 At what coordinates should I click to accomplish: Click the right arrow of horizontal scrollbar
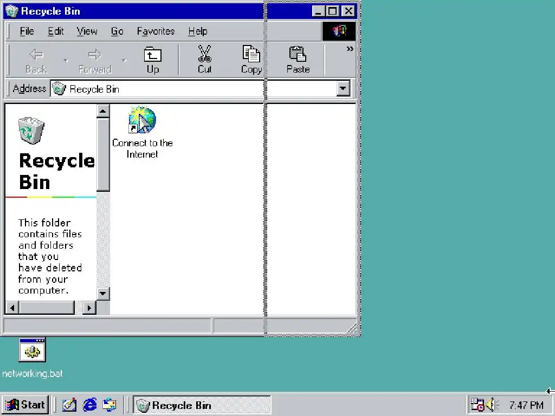point(89,308)
